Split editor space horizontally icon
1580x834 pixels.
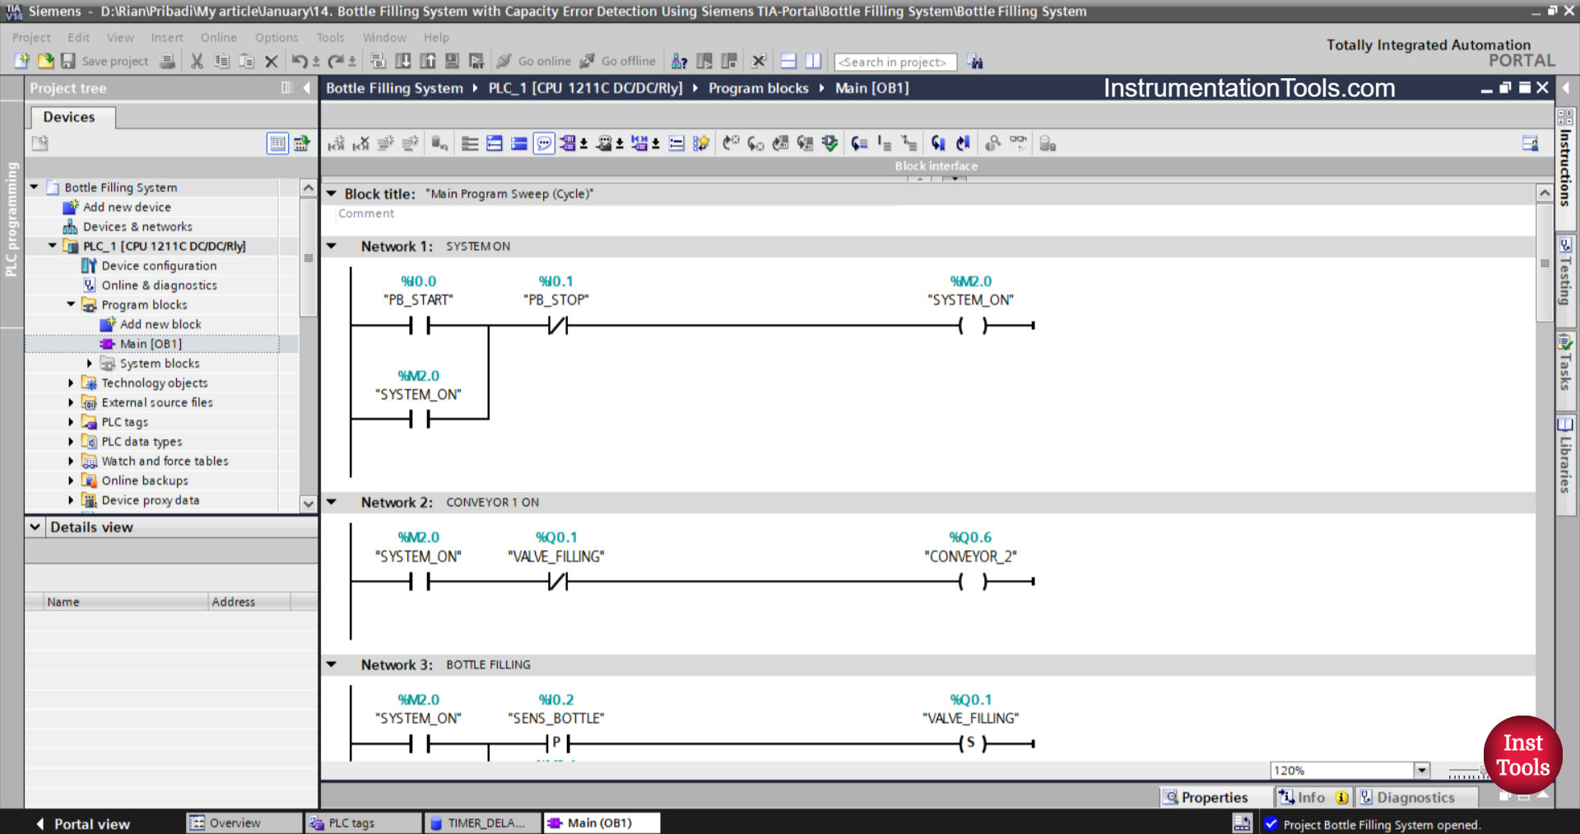coord(788,61)
